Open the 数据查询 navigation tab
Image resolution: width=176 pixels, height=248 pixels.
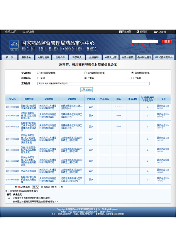tap(94, 58)
